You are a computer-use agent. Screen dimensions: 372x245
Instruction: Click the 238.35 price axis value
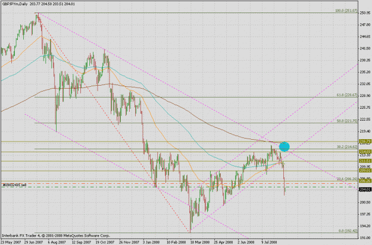click(x=365, y=60)
